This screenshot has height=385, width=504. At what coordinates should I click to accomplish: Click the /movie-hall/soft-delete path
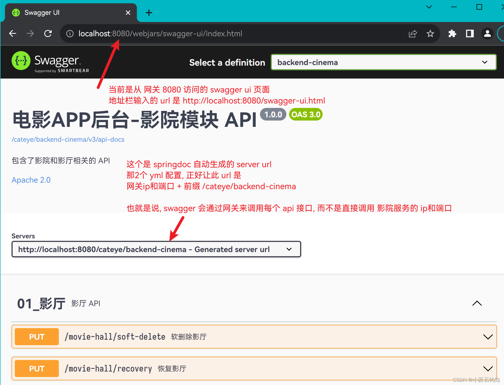pos(115,337)
